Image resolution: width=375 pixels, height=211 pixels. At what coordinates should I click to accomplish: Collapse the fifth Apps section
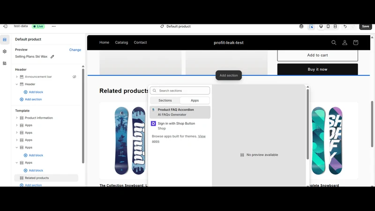(x=17, y=163)
